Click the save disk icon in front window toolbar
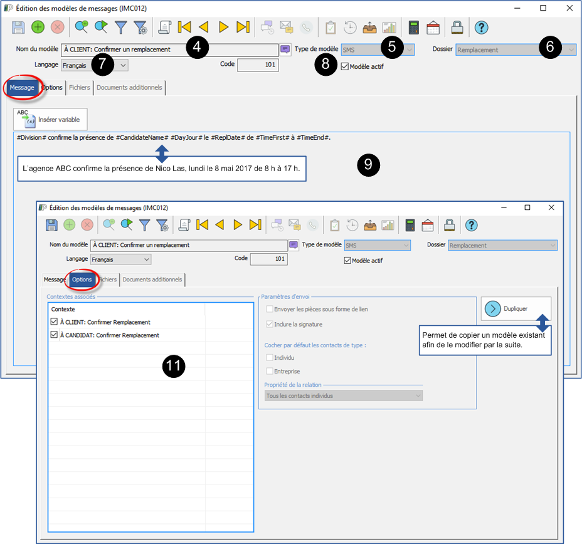The image size is (582, 544). (x=51, y=225)
